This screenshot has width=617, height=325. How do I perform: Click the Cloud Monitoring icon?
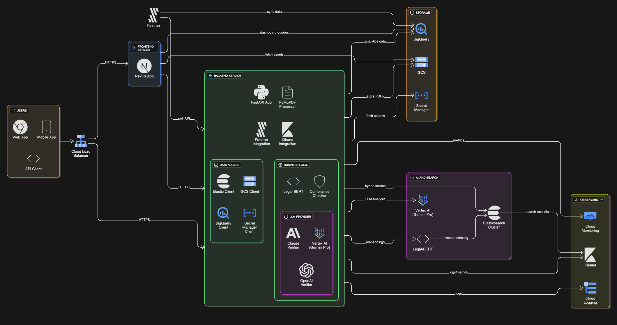[x=590, y=216]
